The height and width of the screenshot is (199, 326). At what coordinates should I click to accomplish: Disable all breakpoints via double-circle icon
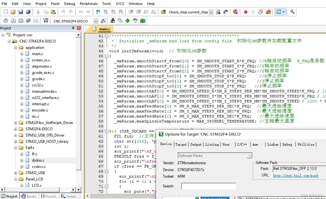click(261, 12)
